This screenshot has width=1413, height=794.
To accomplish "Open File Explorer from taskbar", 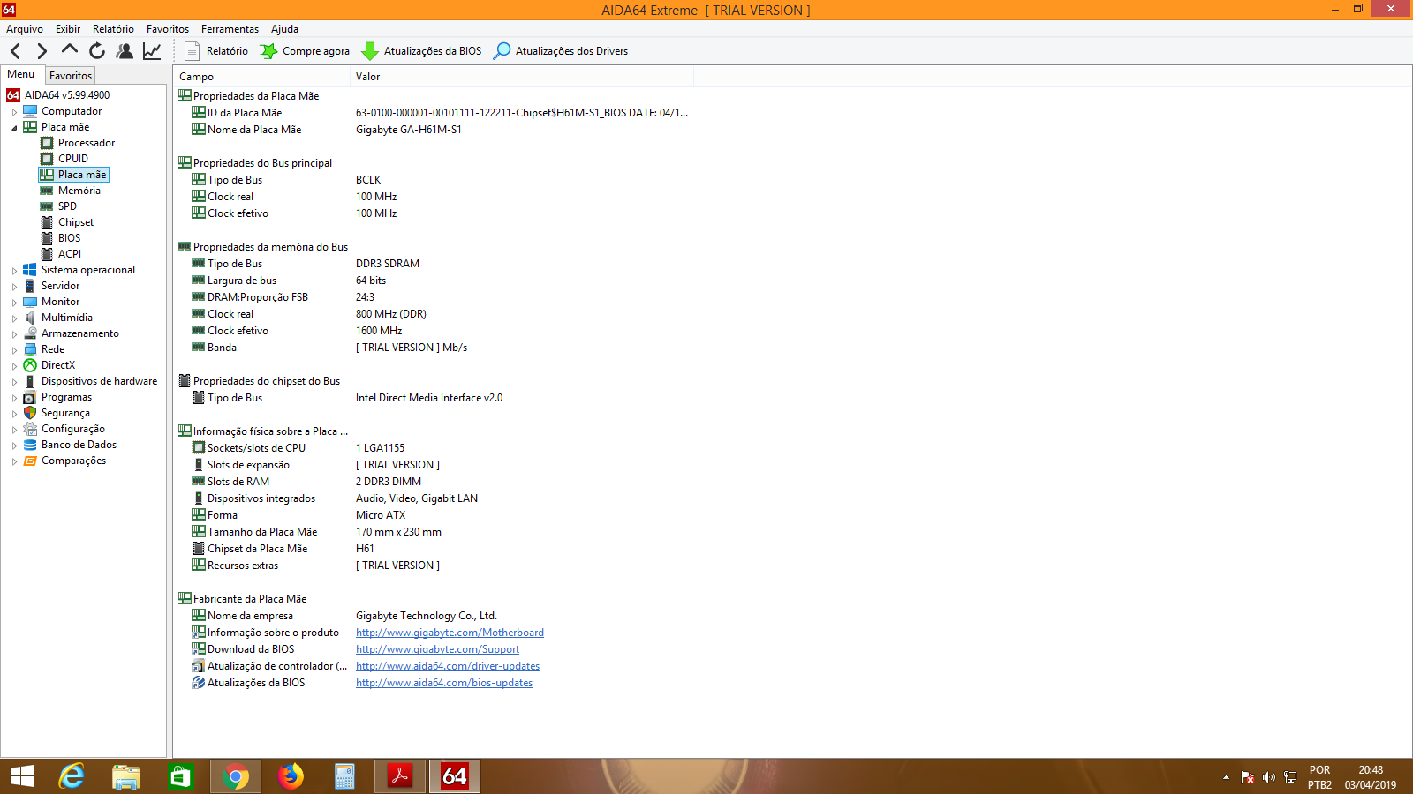I will click(x=126, y=776).
